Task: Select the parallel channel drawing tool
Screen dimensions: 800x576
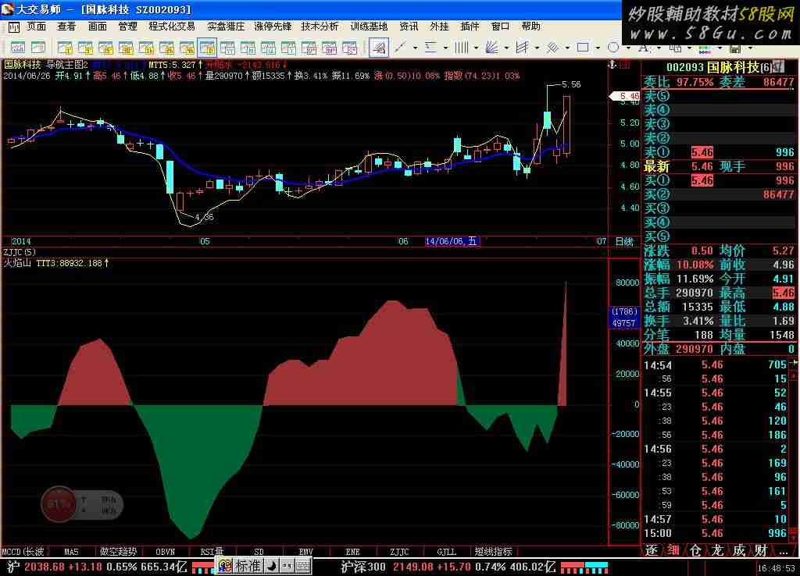Action: pyautogui.click(x=522, y=48)
